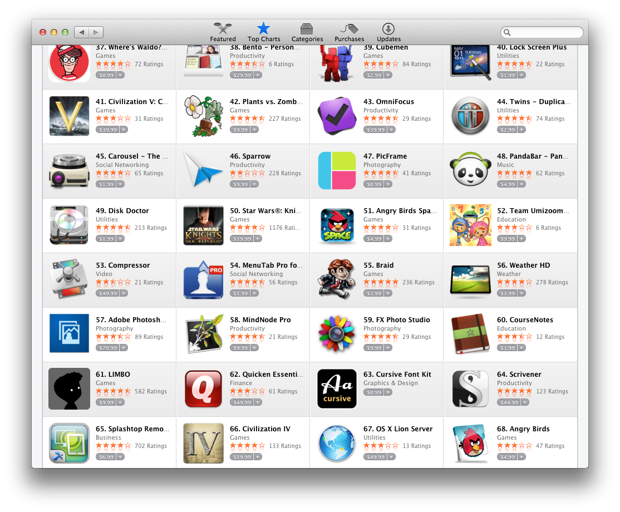The height and width of the screenshot is (512, 620).
Task: Click the FX Photo Studio icon
Action: pos(337,334)
